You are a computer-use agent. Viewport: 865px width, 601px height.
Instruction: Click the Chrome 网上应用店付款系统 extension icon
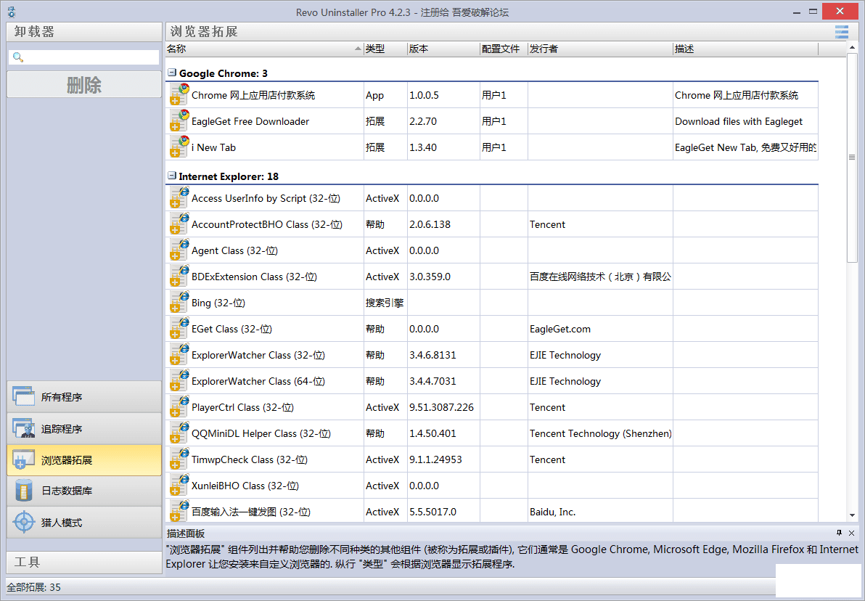[x=179, y=95]
